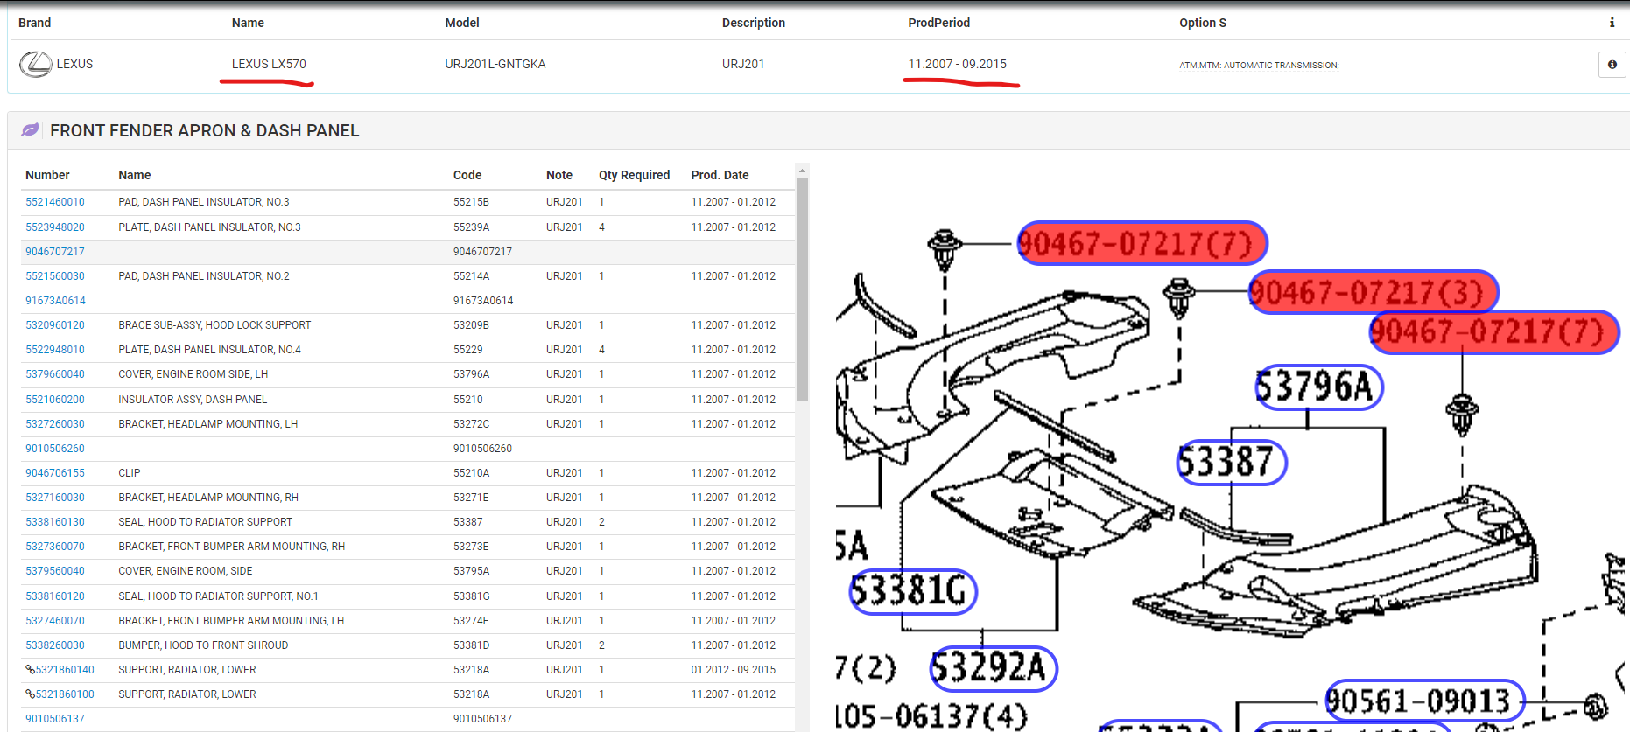The width and height of the screenshot is (1630, 732).
Task: Open part number 5522948010
Action: (55, 350)
